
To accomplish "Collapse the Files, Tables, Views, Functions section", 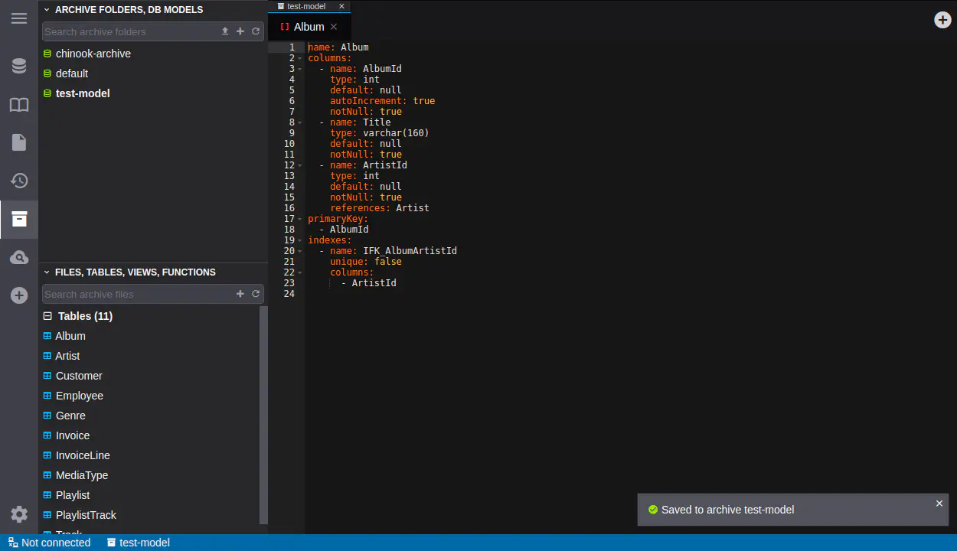I will pyautogui.click(x=47, y=272).
